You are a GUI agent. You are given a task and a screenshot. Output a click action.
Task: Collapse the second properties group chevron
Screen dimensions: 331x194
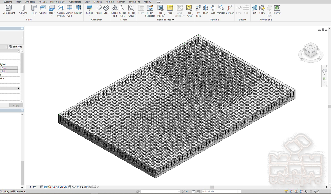tap(18, 88)
